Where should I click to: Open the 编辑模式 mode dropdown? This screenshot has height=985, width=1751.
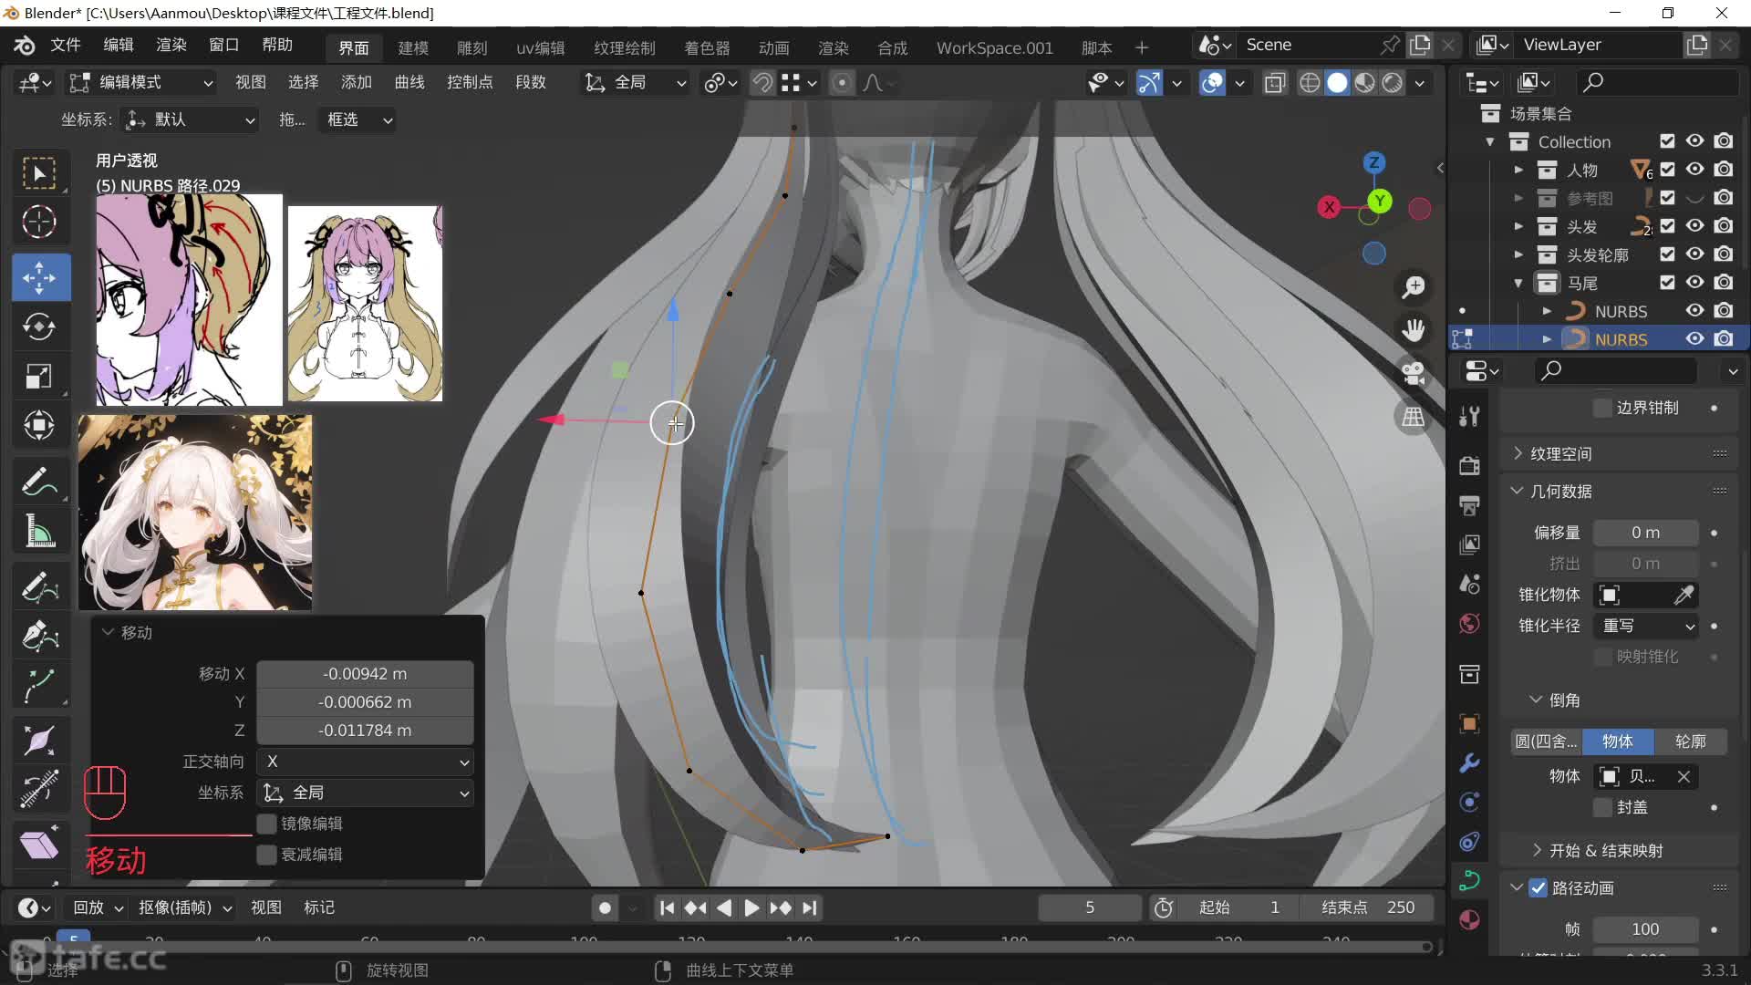142,83
